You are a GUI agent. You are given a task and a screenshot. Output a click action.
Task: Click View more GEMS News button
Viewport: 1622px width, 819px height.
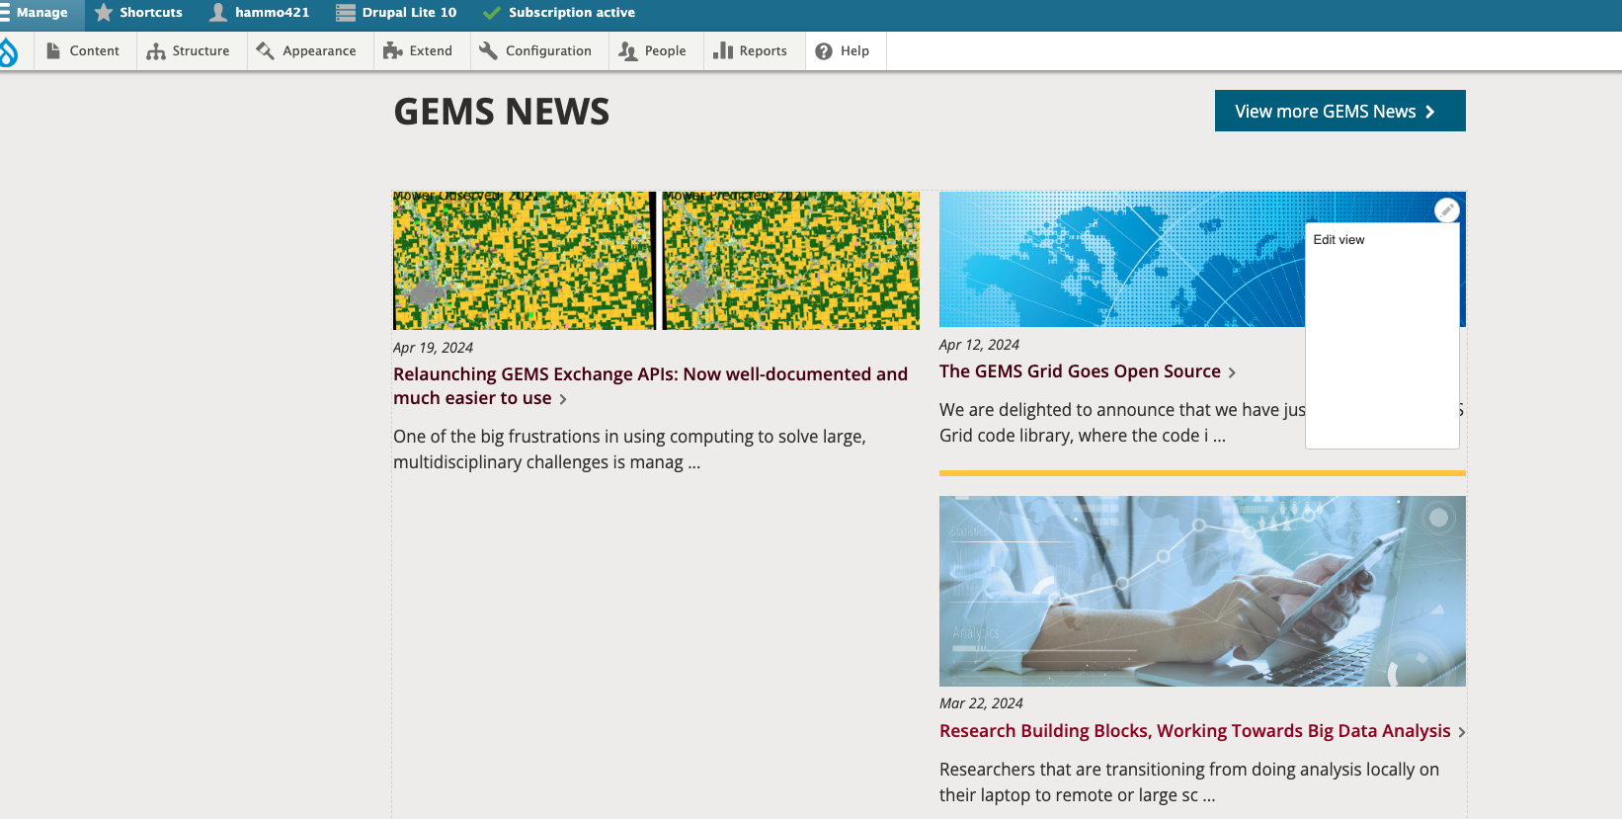pyautogui.click(x=1338, y=112)
